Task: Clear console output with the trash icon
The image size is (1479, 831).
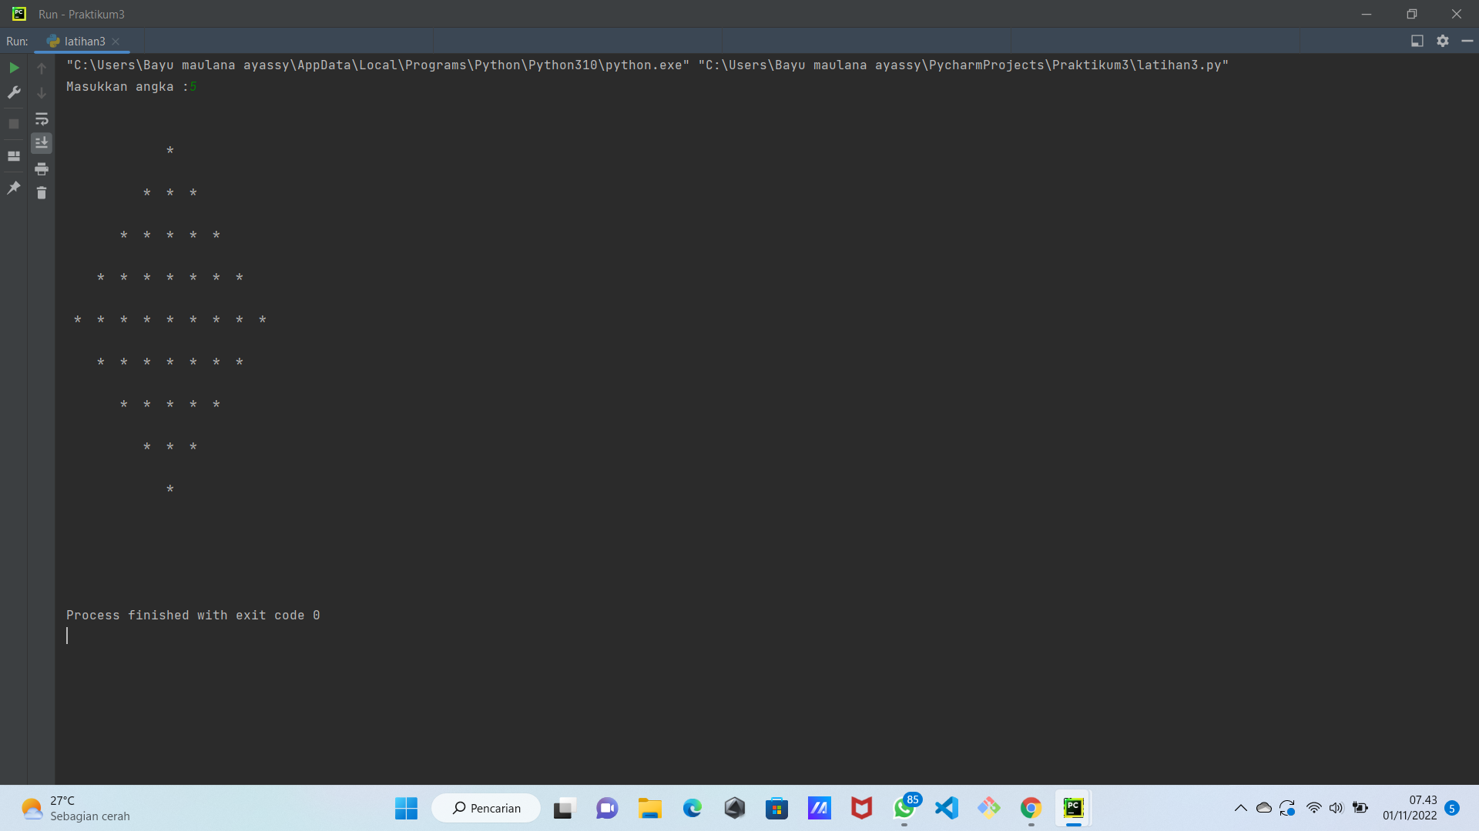Action: [x=42, y=193]
